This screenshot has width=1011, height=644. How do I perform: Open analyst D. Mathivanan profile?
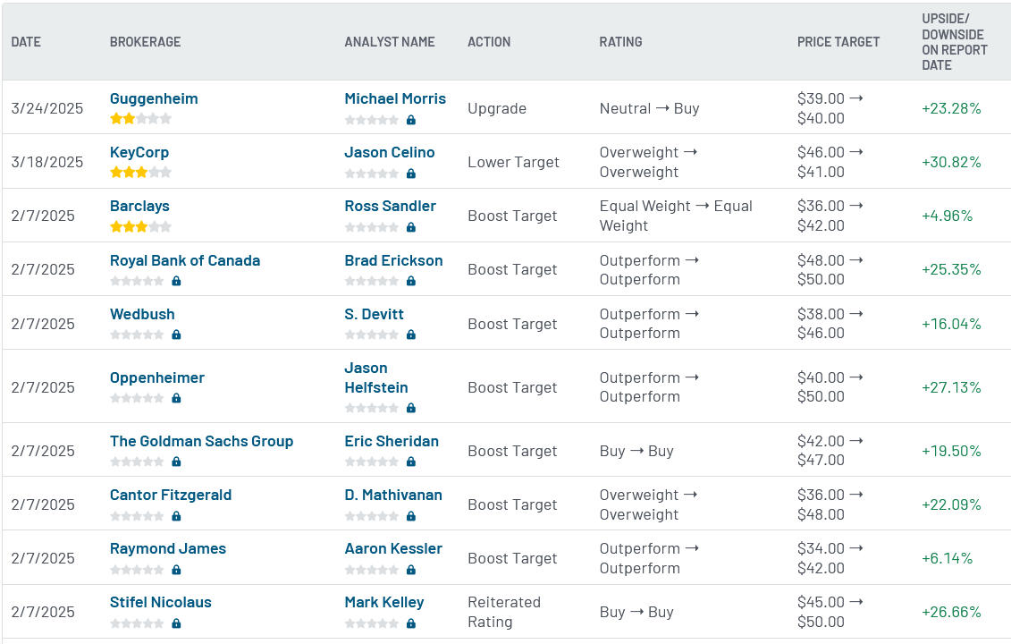pos(393,495)
